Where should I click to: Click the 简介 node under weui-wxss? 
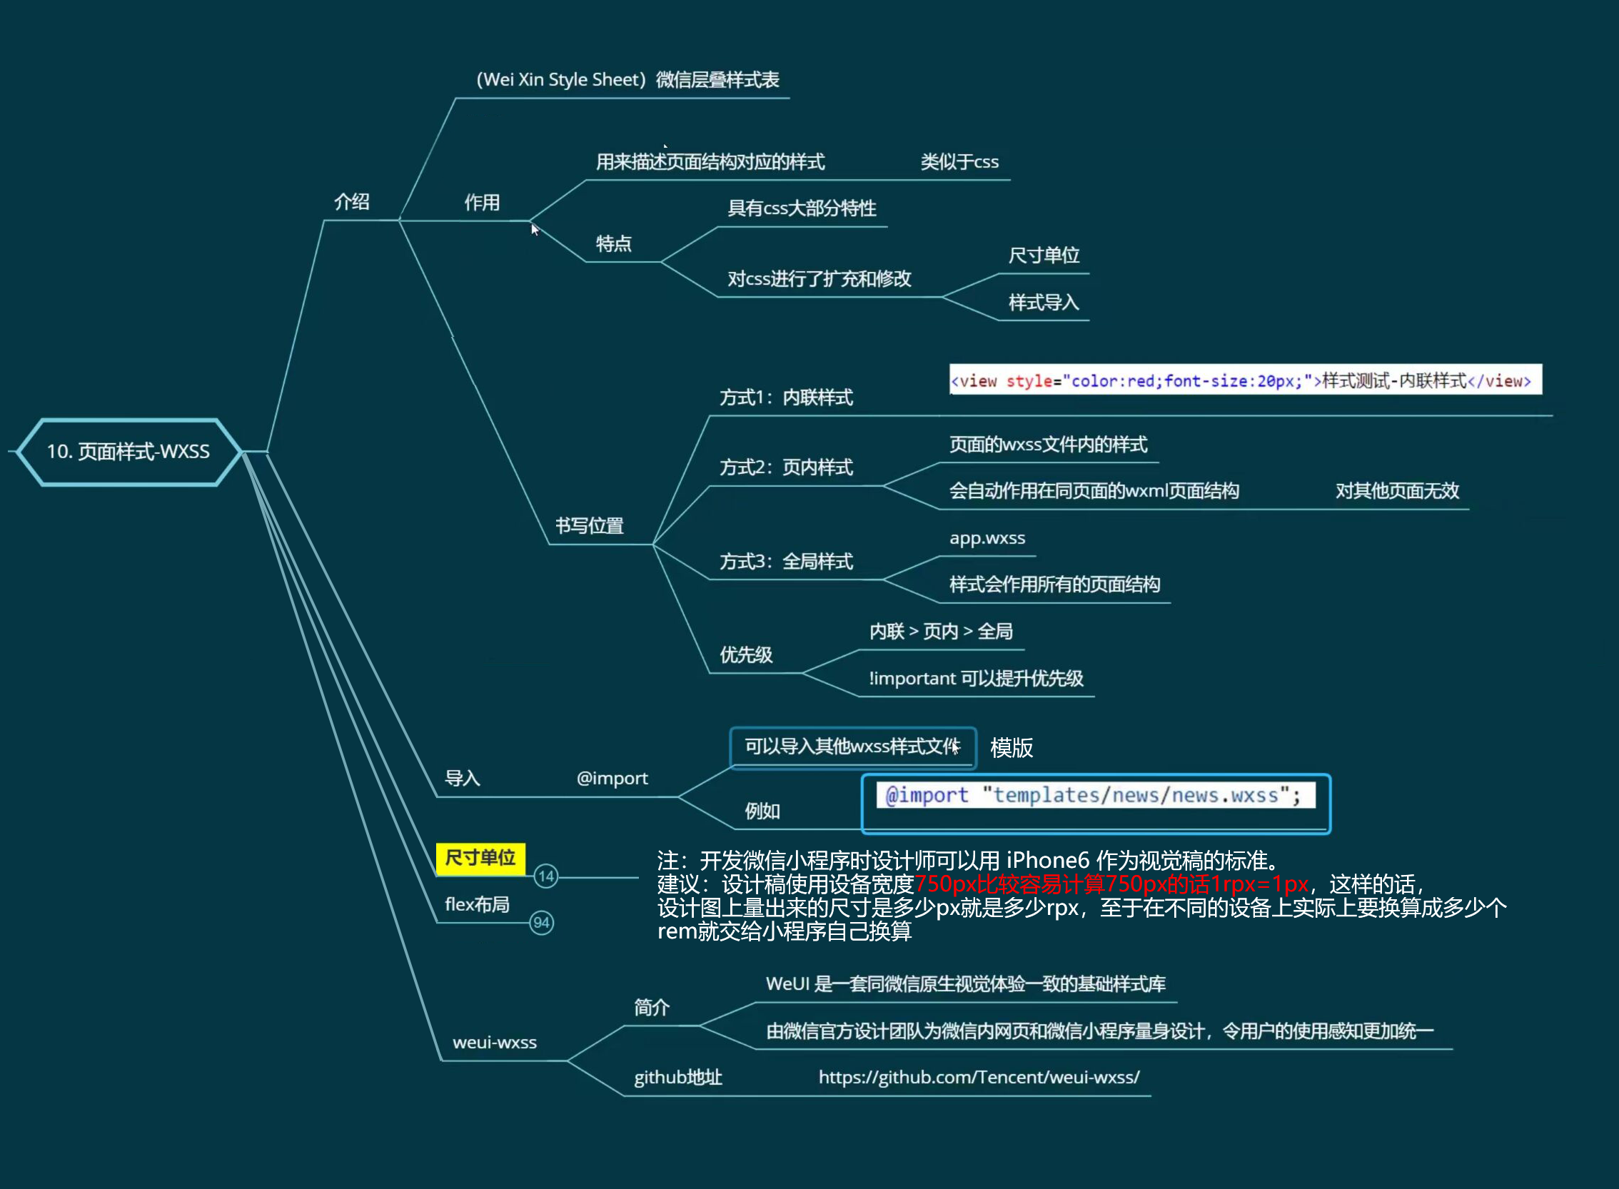point(652,1007)
